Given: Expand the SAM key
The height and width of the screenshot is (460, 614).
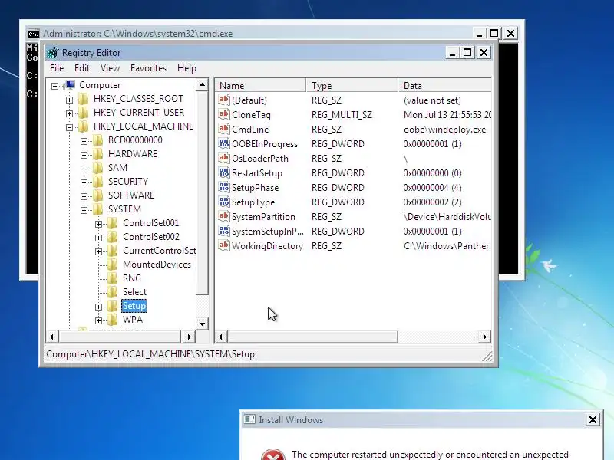Looking at the screenshot, I should click(84, 169).
